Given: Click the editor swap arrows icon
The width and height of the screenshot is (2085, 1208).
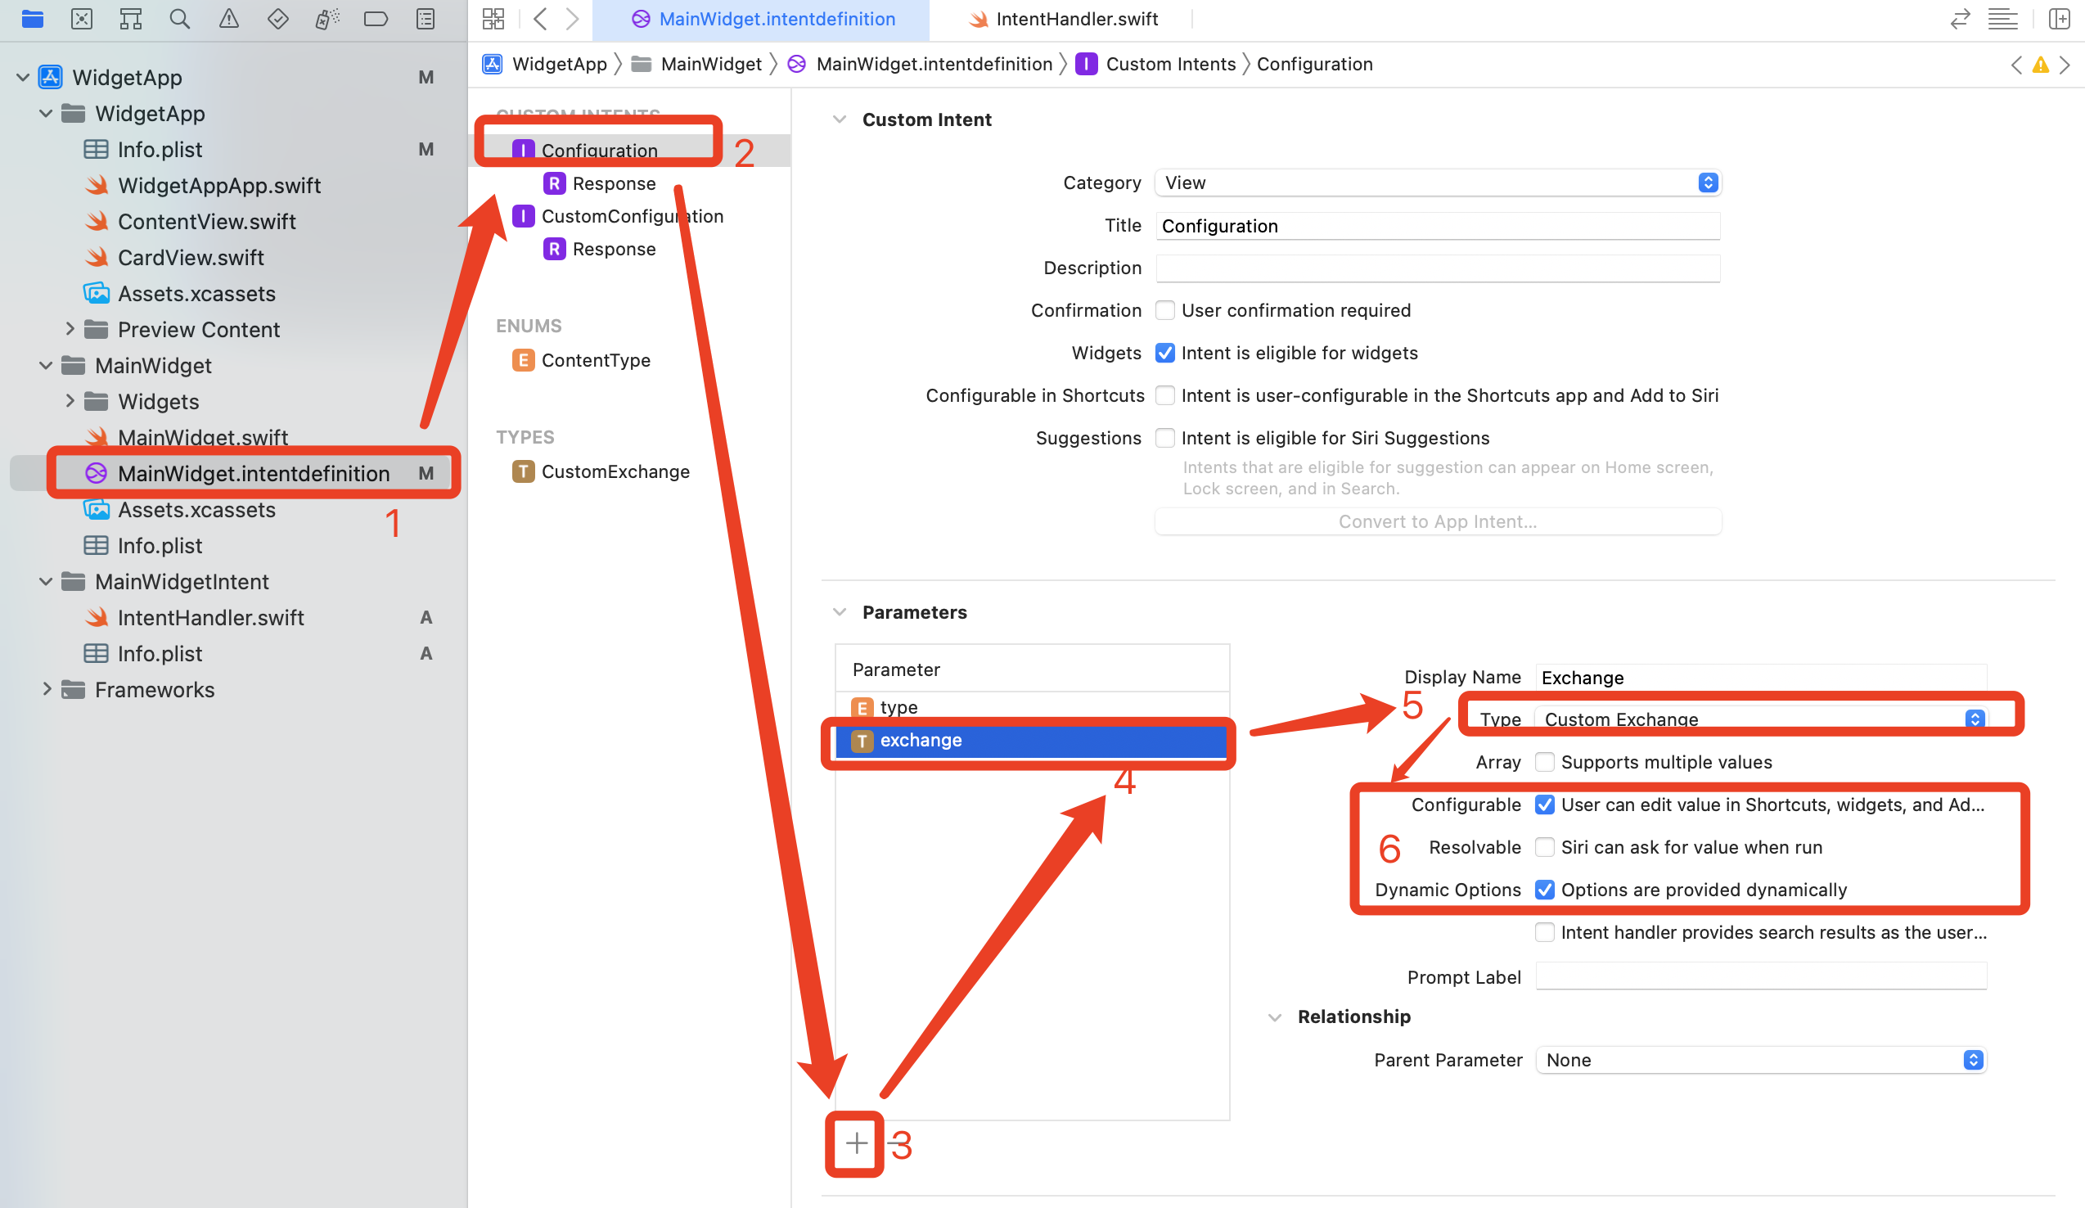Looking at the screenshot, I should [x=1959, y=18].
